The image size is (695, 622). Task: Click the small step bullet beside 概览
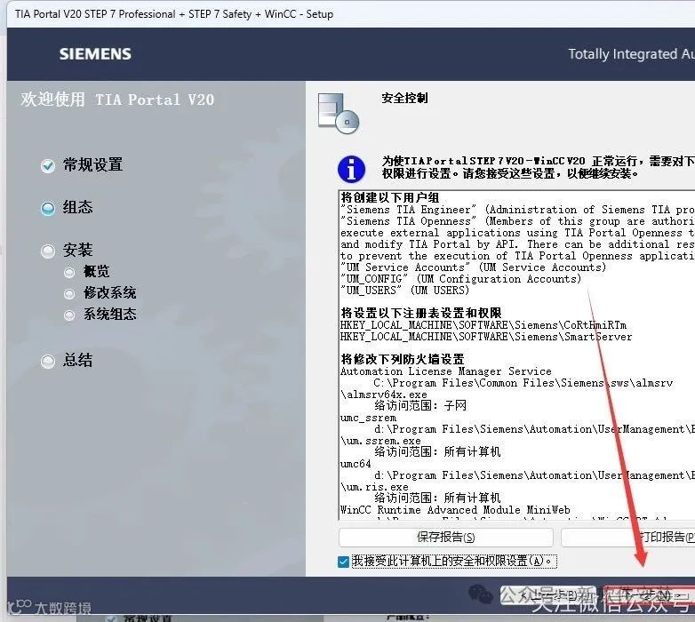click(x=69, y=272)
